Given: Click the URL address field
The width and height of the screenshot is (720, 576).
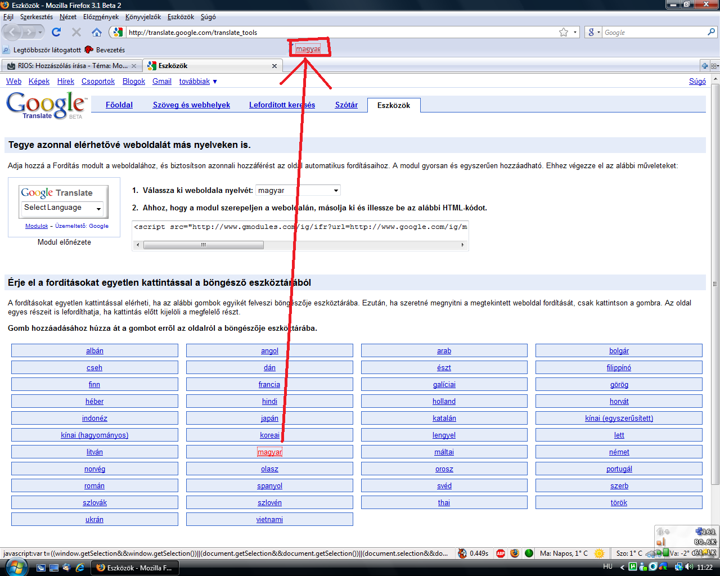Looking at the screenshot, I should [341, 33].
